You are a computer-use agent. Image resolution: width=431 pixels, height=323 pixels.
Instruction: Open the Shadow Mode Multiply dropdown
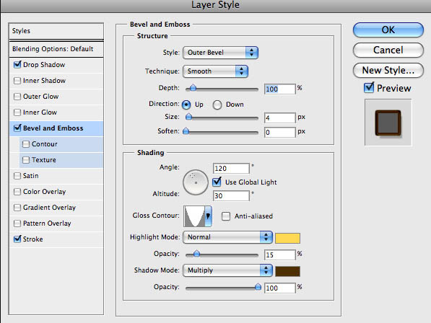coord(227,270)
